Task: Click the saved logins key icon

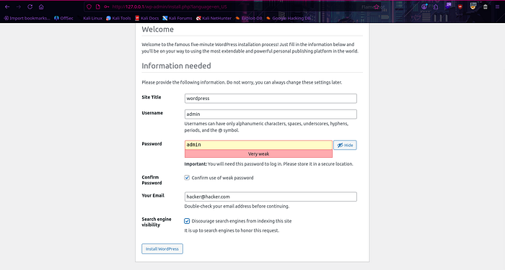Action: pos(106,6)
